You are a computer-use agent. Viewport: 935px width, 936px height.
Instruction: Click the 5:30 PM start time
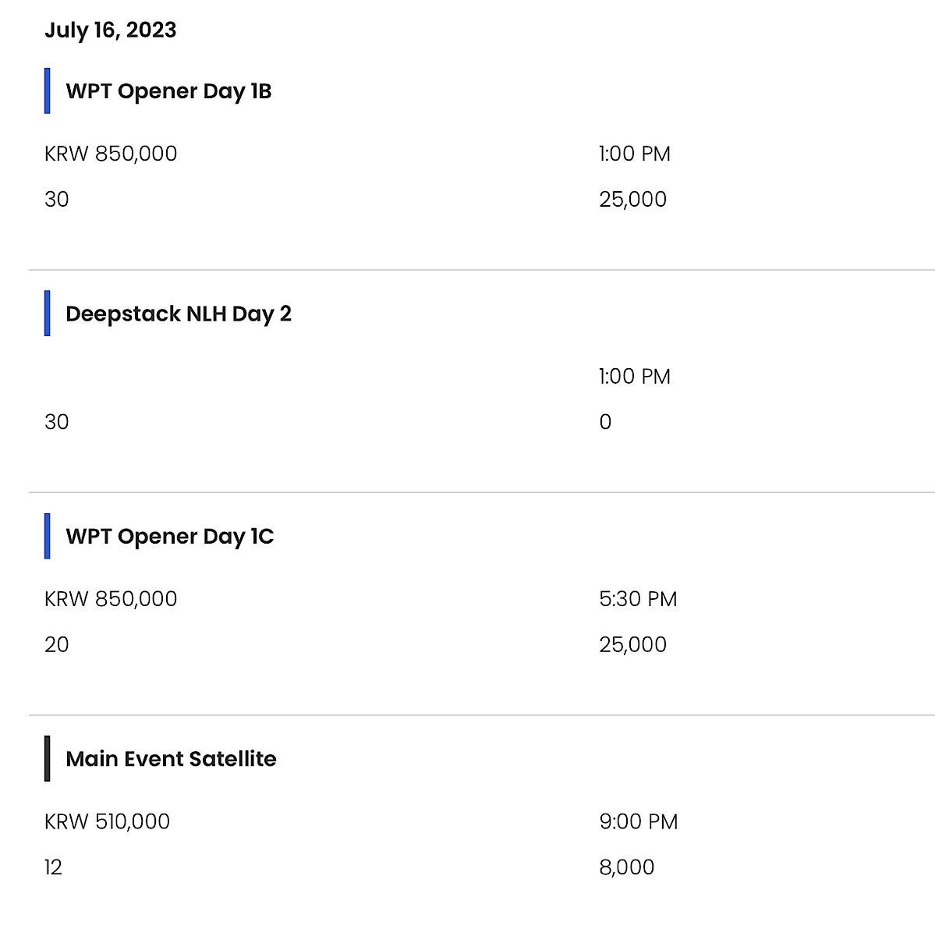pyautogui.click(x=638, y=599)
